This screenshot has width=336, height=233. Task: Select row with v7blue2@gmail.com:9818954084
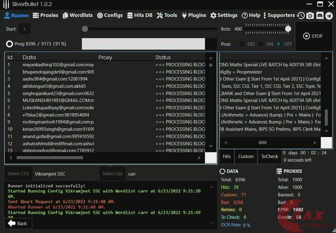point(105,115)
